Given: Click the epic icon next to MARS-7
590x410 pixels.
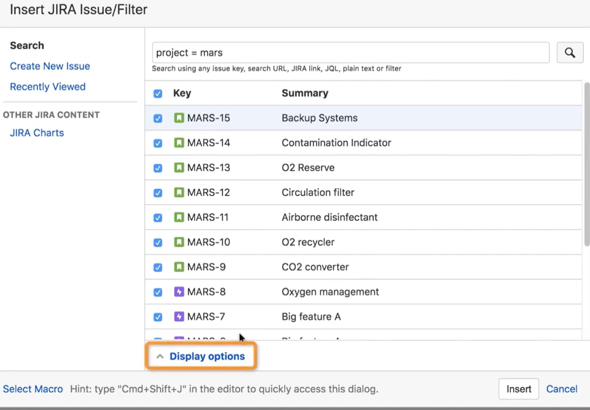Looking at the screenshot, I should [179, 317].
